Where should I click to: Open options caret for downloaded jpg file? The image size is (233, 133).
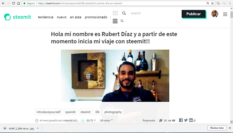38,128
